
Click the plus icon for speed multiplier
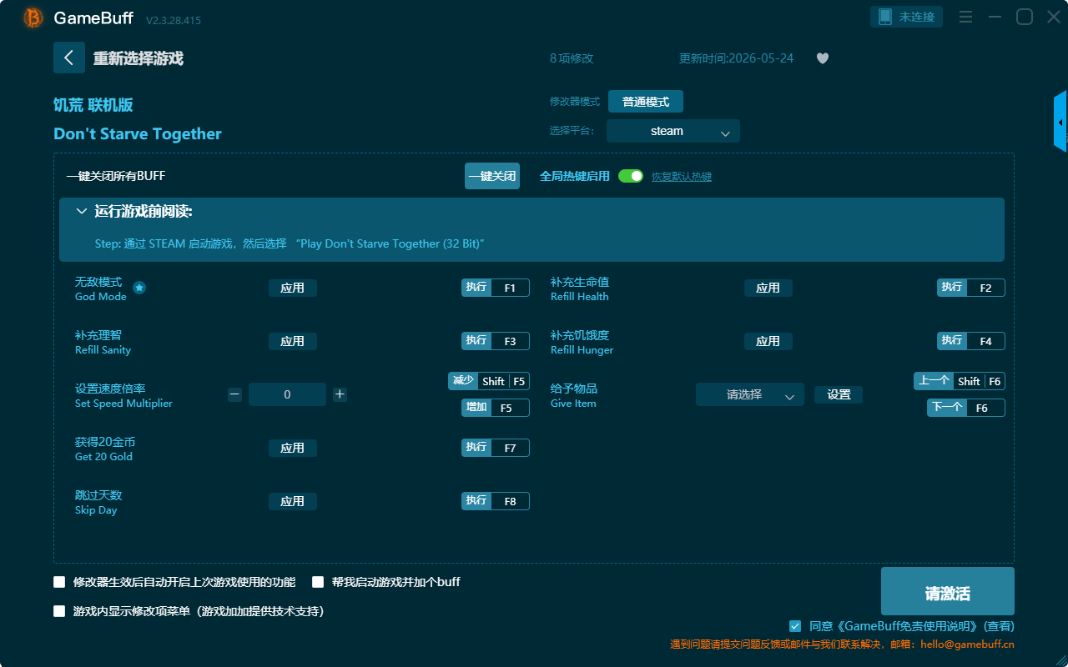tap(340, 394)
